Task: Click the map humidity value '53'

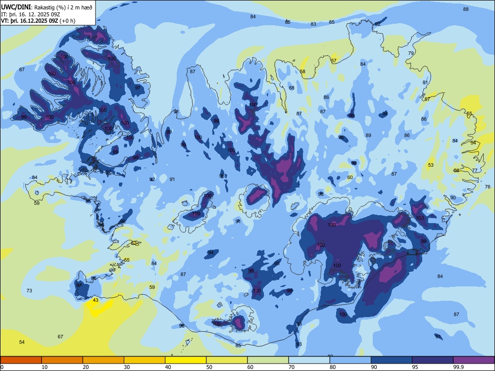Action: tap(431, 165)
